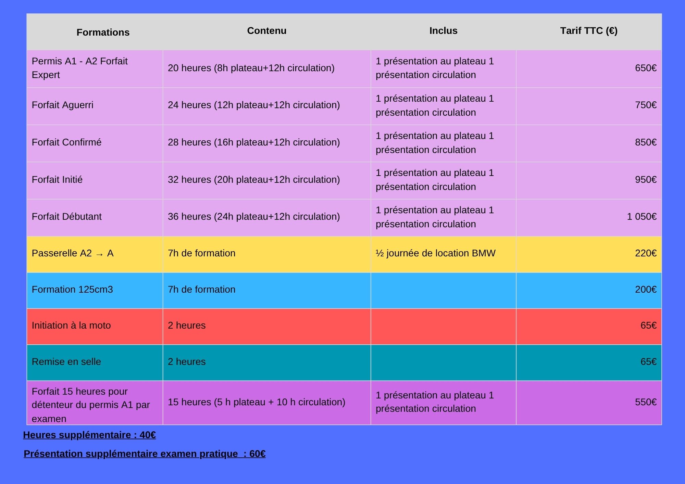Select the "Forfait Confirmé" cell

point(95,143)
